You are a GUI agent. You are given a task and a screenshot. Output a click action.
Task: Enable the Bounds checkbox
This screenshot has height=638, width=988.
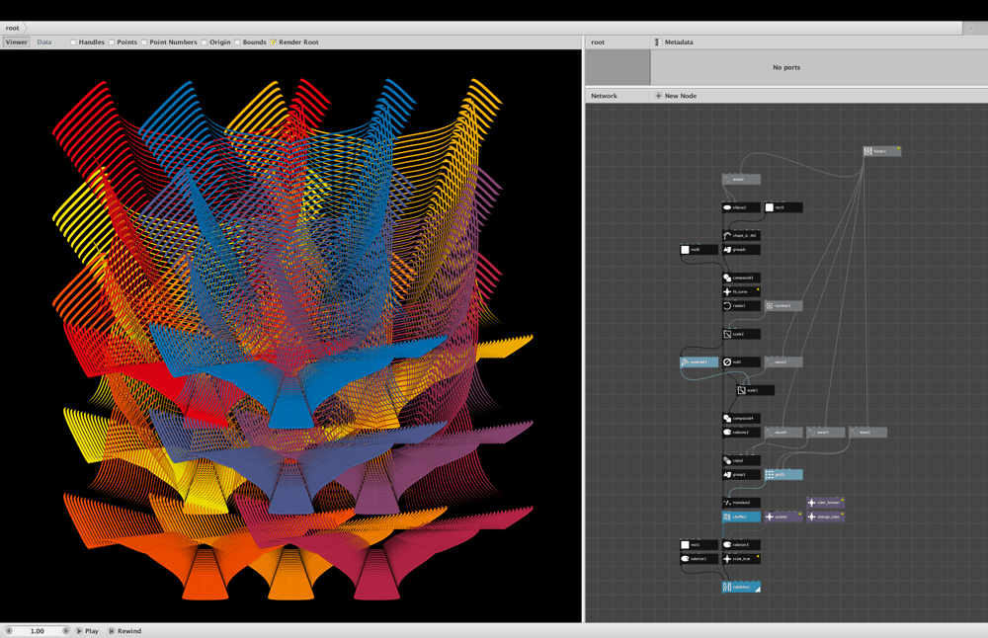(x=237, y=42)
